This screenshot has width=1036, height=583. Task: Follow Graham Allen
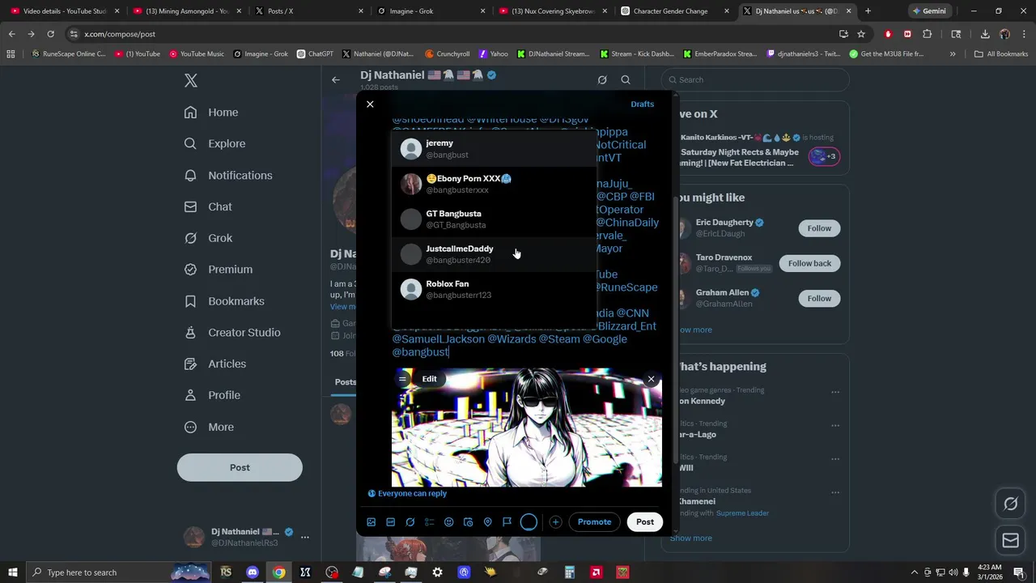coord(819,298)
